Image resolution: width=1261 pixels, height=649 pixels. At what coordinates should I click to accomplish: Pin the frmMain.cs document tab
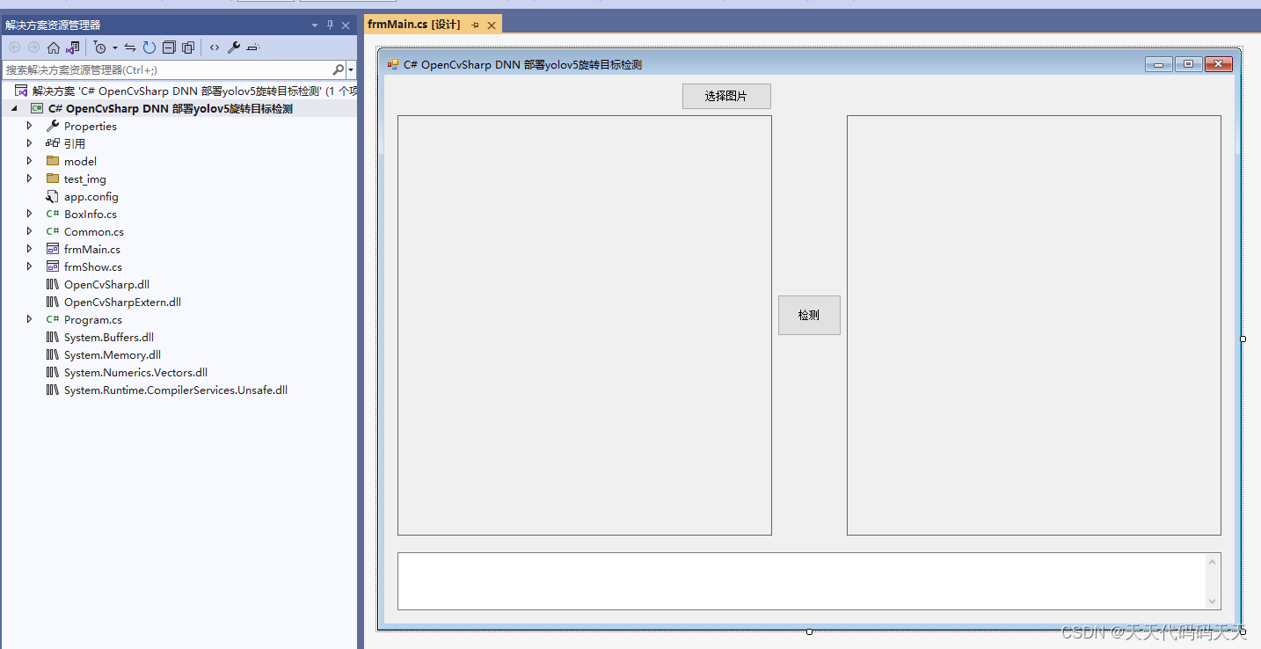476,25
